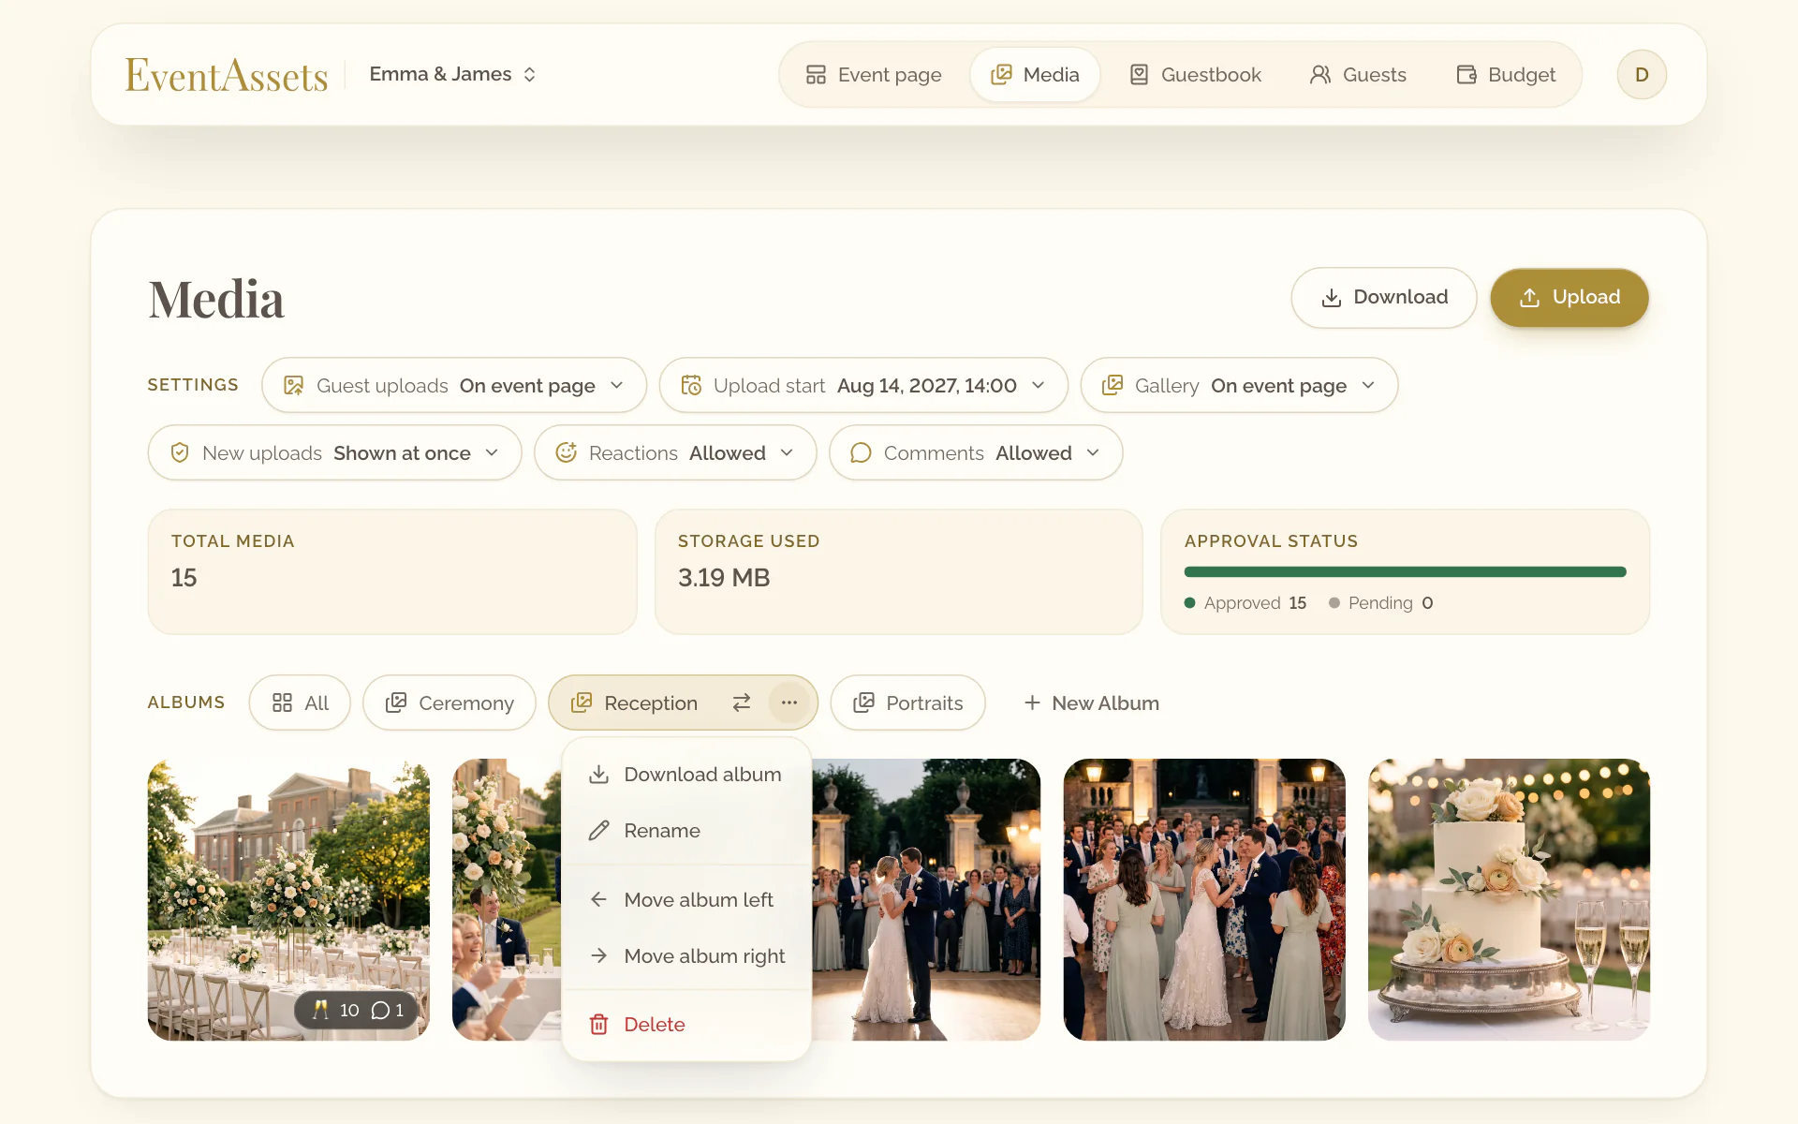
Task: Click the Pending 0 label
Action: pos(1381,603)
